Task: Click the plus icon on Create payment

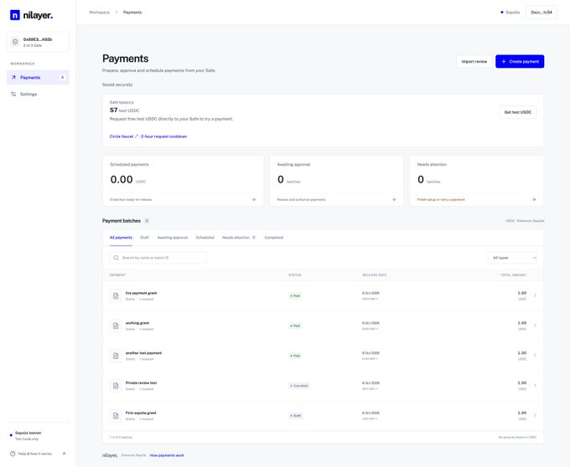Action: (x=504, y=61)
